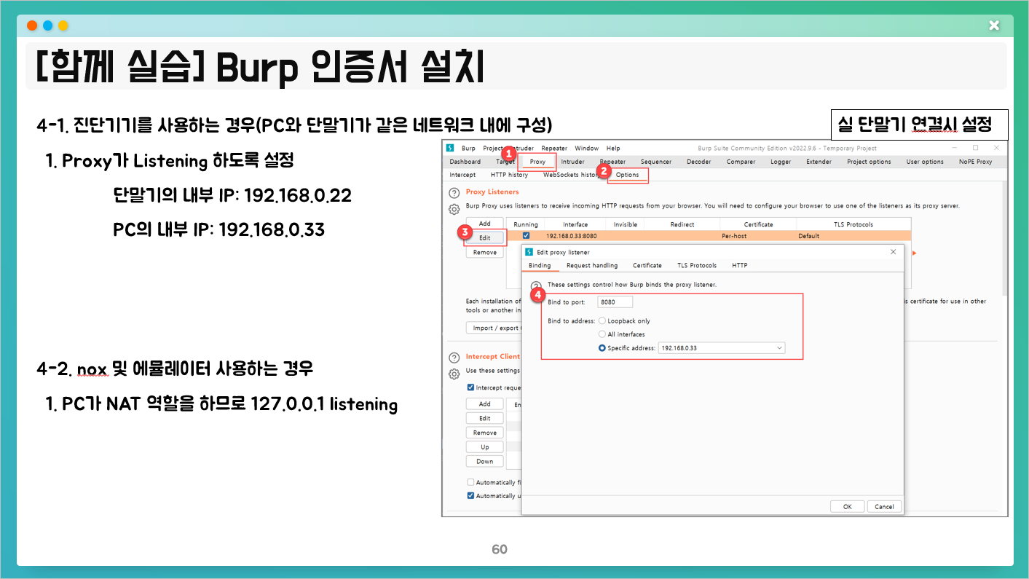Select the TLS Protocols tab in the dialog
The width and height of the screenshot is (1029, 579).
697,265
